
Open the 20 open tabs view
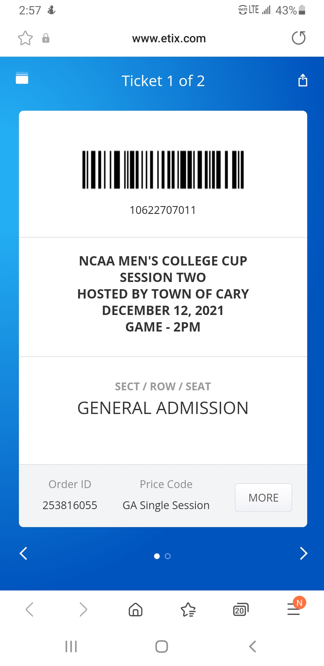tap(241, 610)
